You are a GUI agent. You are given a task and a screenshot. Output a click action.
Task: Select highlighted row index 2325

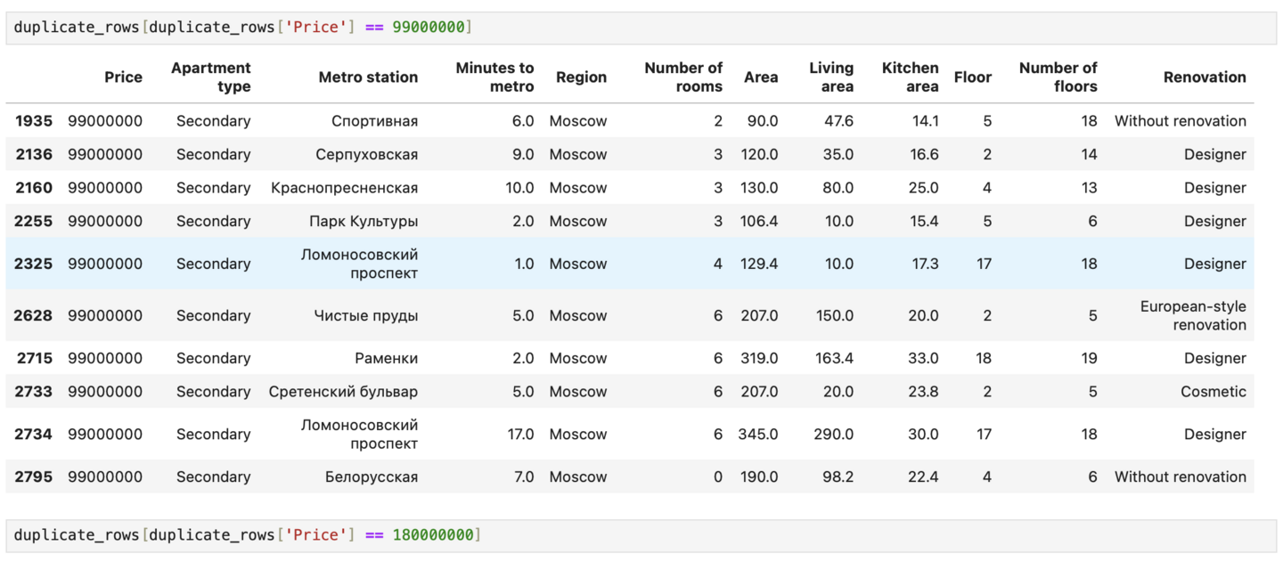[x=34, y=264]
